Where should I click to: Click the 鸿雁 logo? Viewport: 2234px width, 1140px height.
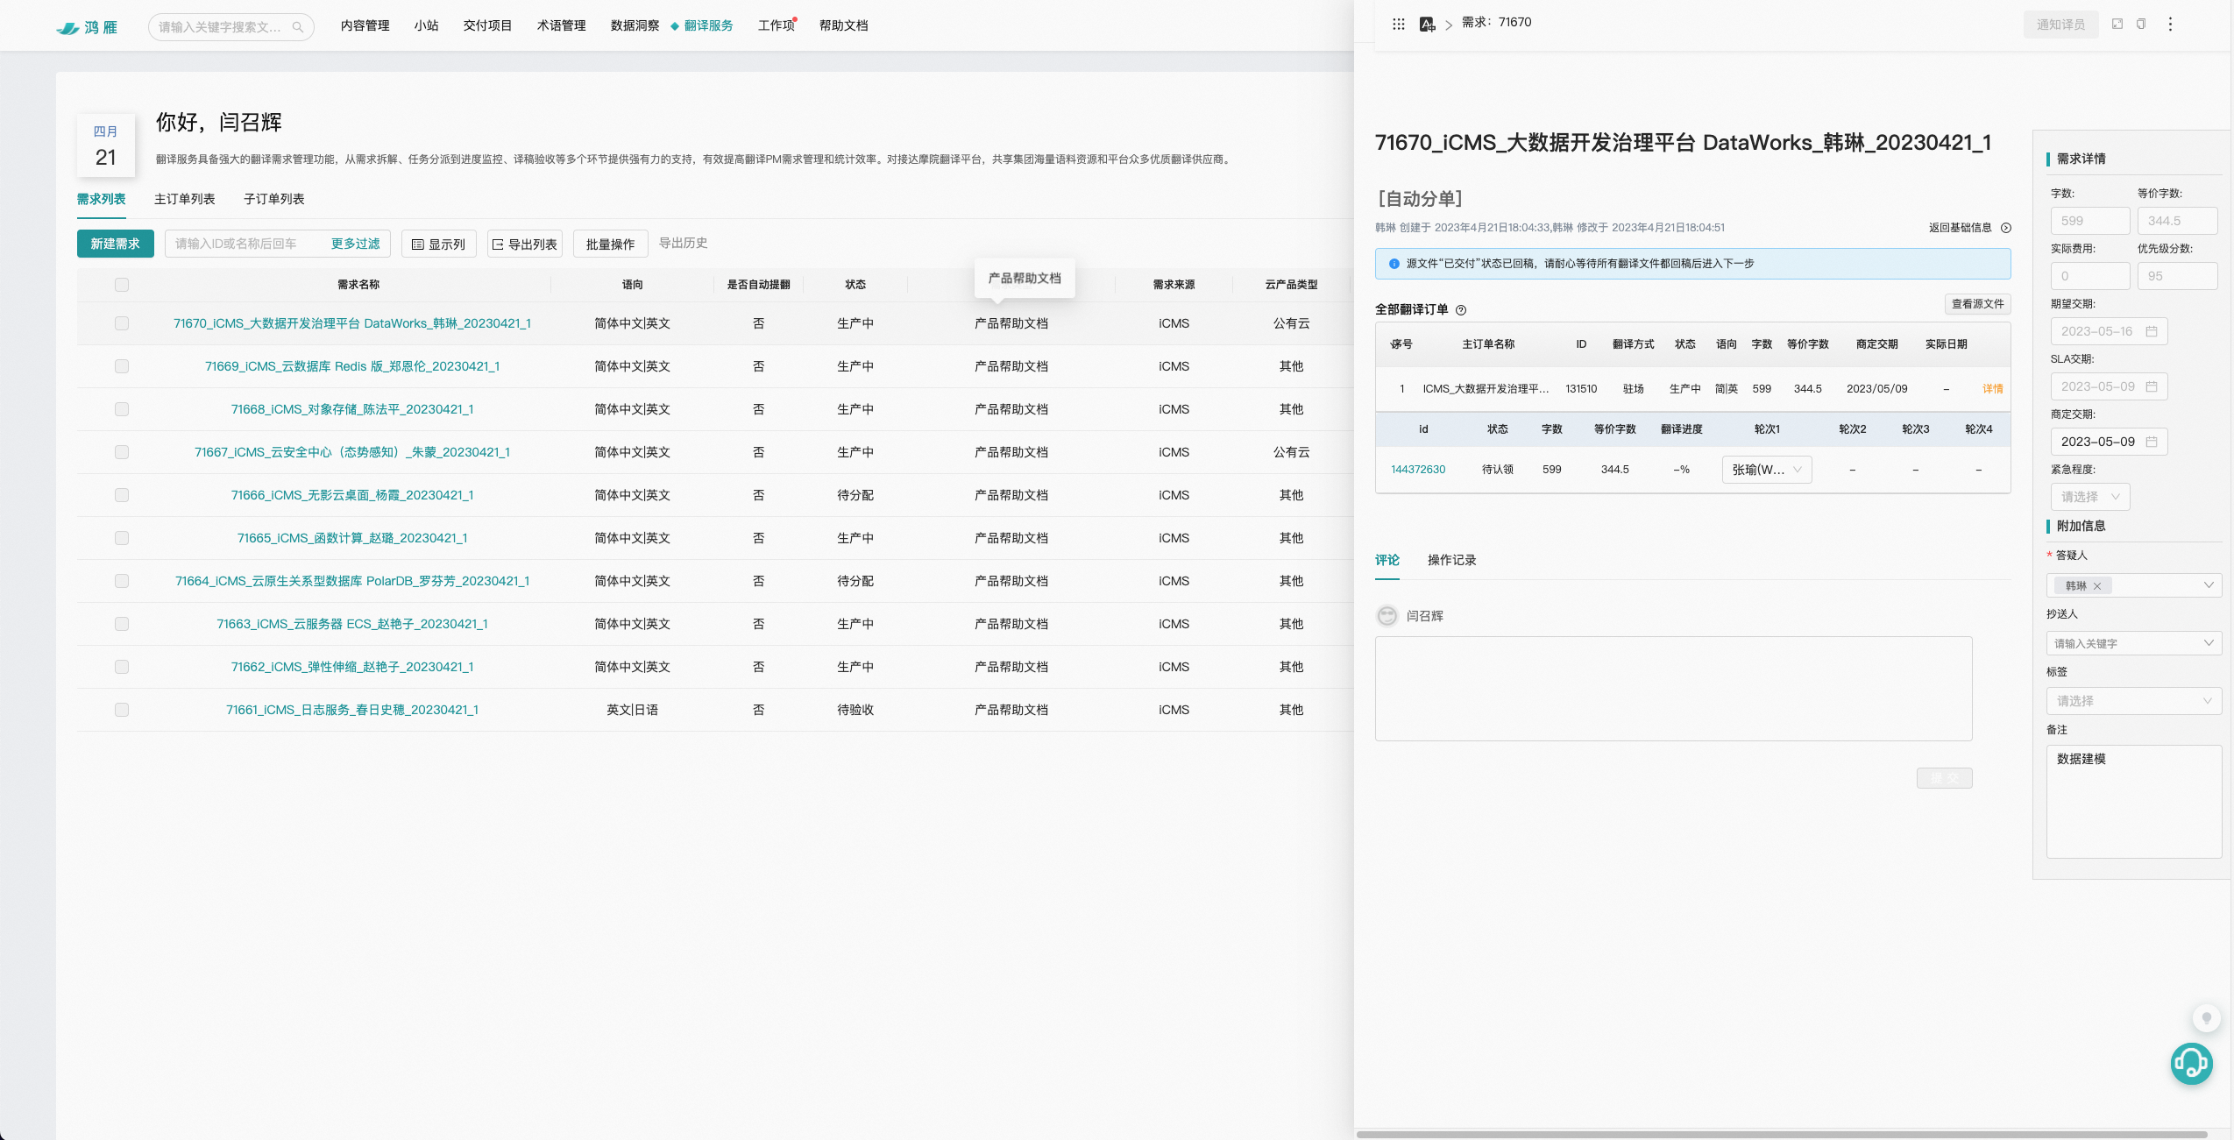pyautogui.click(x=87, y=27)
